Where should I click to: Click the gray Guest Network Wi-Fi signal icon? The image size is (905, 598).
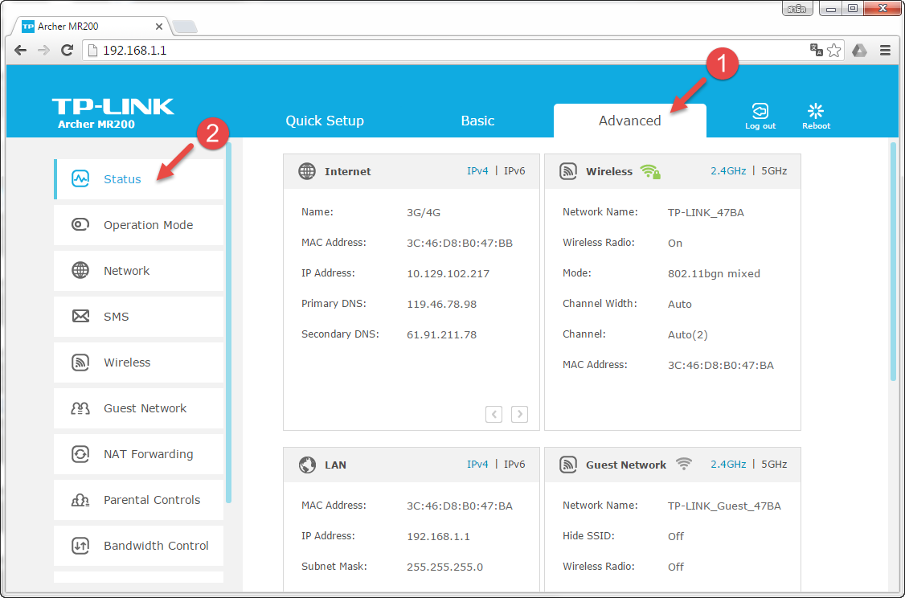pos(684,464)
